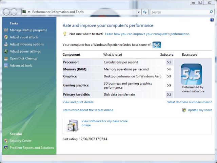Screen dimensions: 217x163
Task: Click View and print details
Action: coord(78,102)
